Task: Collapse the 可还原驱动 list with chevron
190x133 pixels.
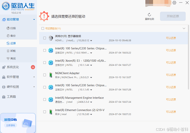Action: [184, 28]
